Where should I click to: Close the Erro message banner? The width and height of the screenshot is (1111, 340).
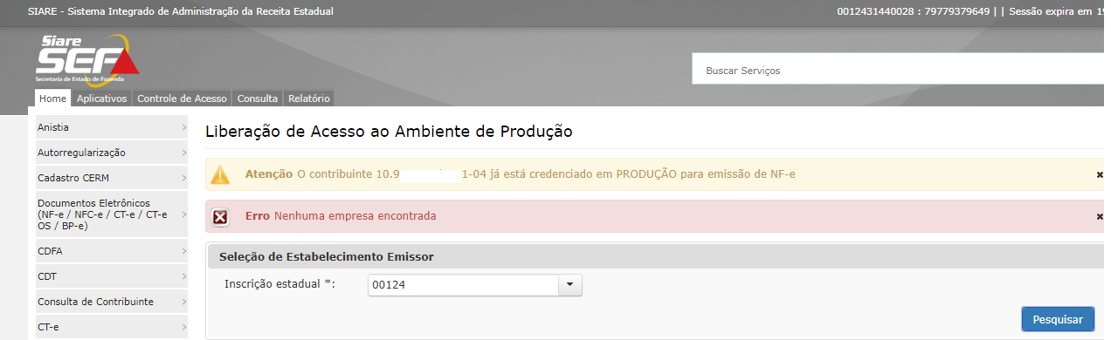point(1100,216)
